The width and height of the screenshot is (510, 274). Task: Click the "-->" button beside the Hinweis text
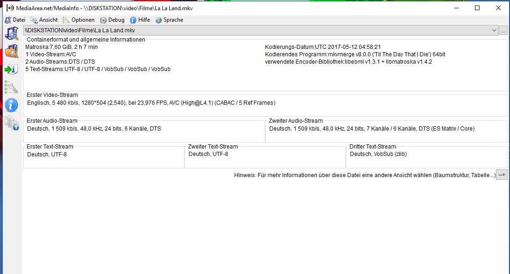point(502,175)
